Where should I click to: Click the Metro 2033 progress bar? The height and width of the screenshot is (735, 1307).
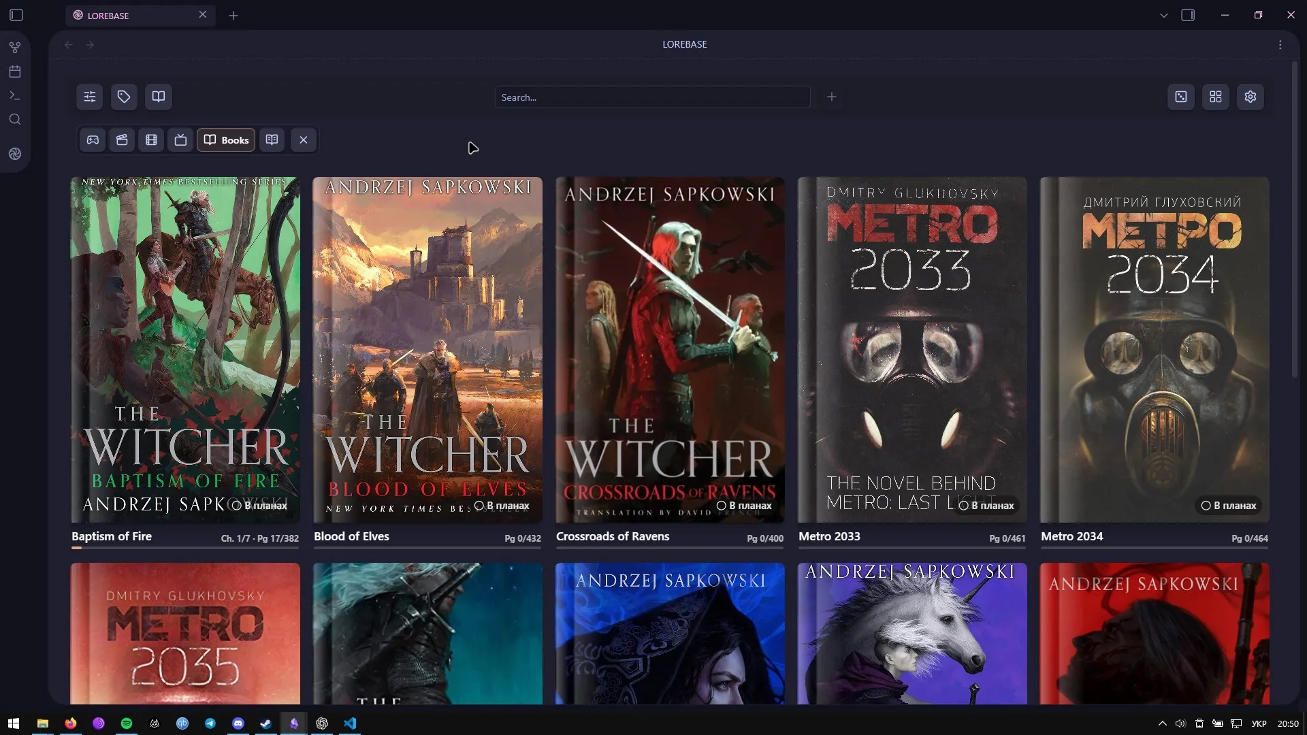click(x=912, y=547)
